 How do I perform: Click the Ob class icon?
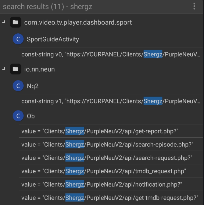(x=18, y=116)
